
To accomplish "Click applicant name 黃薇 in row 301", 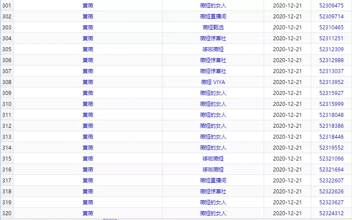I will (88, 6).
